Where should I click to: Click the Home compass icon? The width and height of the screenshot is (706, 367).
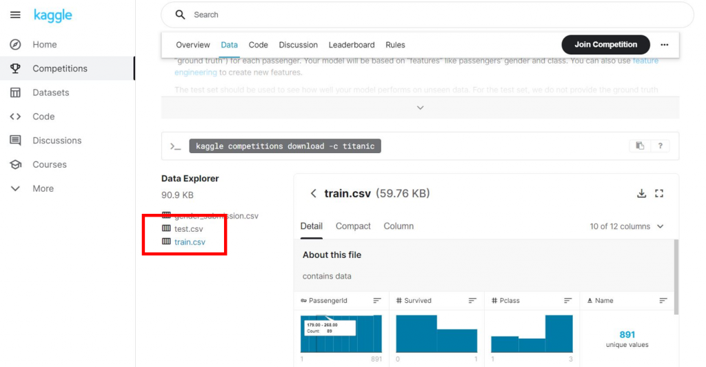15,45
